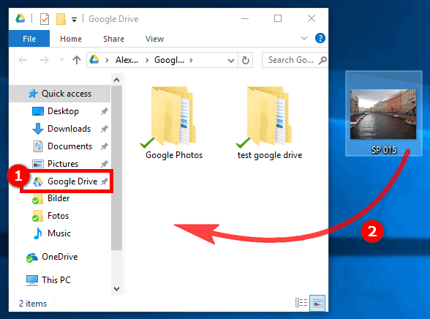This screenshot has height=319, width=430.
Task: Click the Downloads blue arrow icon
Action: (38, 129)
